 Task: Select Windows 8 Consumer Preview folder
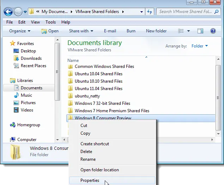tap(141, 118)
